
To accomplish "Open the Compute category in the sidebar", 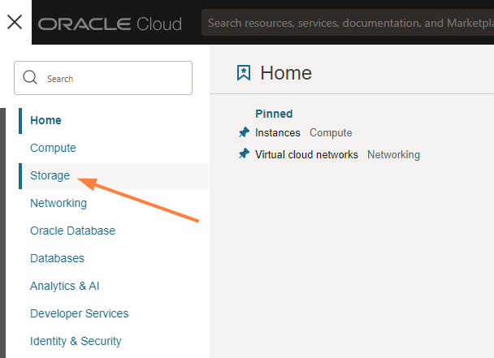I will [53, 148].
